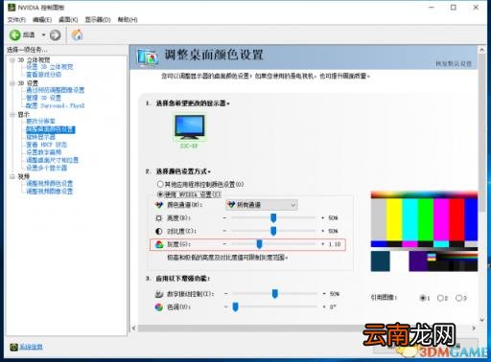Click the 系统信息 icon at bottom left
The height and width of the screenshot is (362, 491).
pyautogui.click(x=13, y=347)
